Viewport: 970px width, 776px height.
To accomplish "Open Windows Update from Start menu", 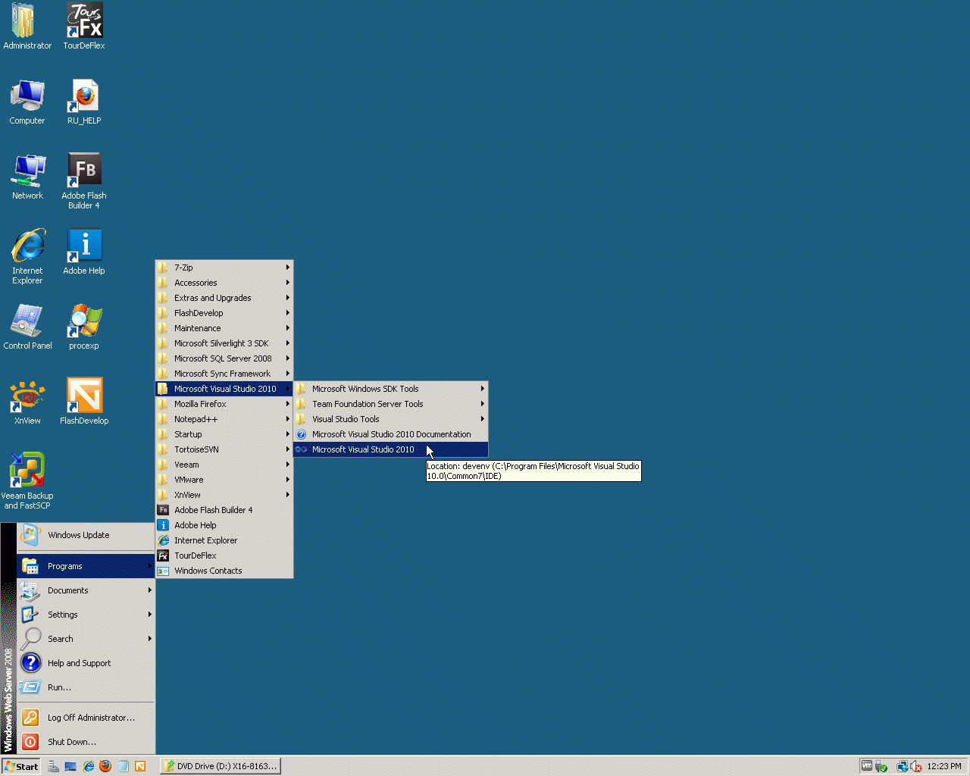I will coord(86,535).
